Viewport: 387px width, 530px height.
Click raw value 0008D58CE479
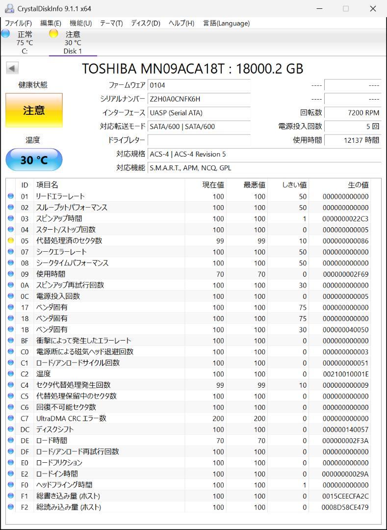(x=346, y=507)
